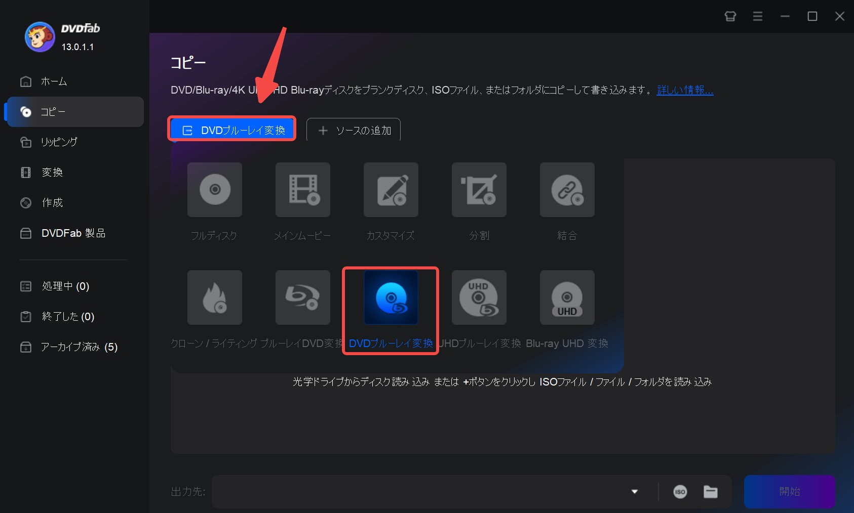Click the フルディスク label text
Screen dimensions: 854x513
(214, 236)
